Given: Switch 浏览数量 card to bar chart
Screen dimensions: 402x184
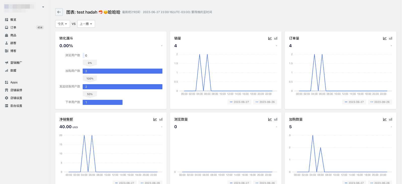Looking at the screenshot, I should click(276, 119).
